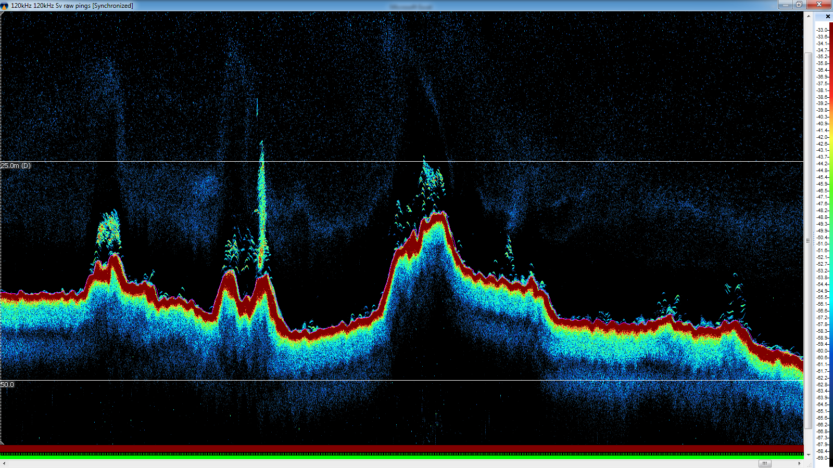
Task: Click the vertical scrollbar down arrow
Action: pyautogui.click(x=808, y=455)
